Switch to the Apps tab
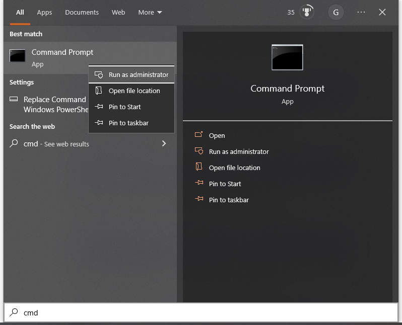402x325 pixels. 44,12
